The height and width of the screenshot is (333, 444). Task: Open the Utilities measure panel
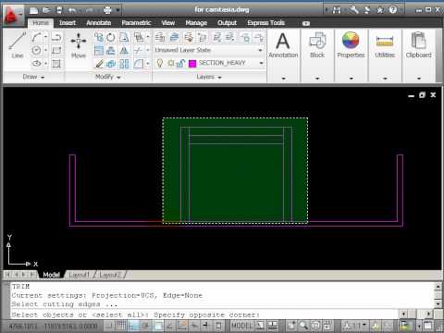[x=385, y=45]
